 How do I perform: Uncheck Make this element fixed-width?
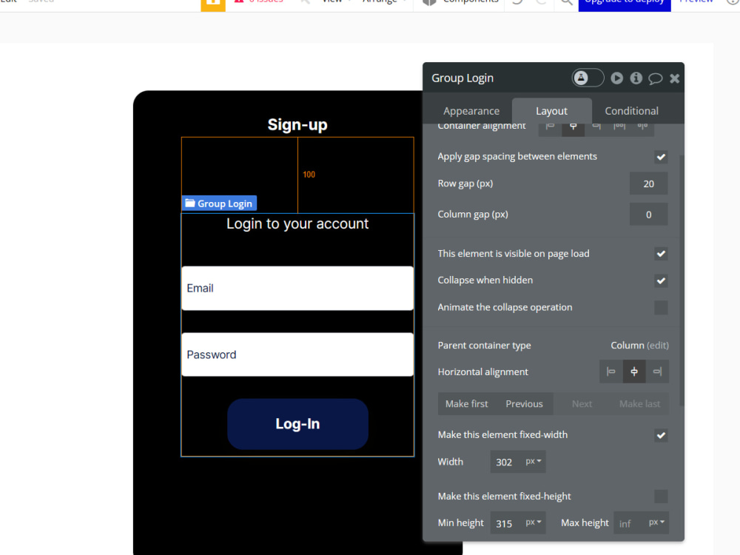(x=661, y=435)
